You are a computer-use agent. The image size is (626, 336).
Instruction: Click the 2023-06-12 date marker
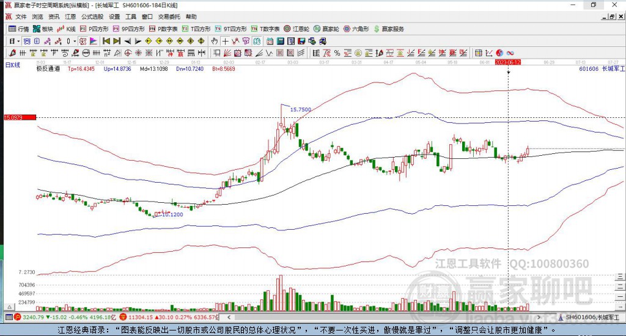click(508, 62)
